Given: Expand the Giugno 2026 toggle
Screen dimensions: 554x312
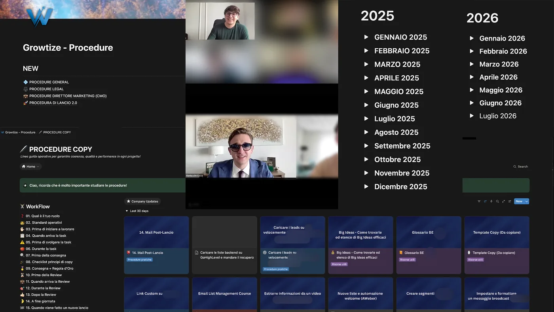Looking at the screenshot, I should coord(471,103).
